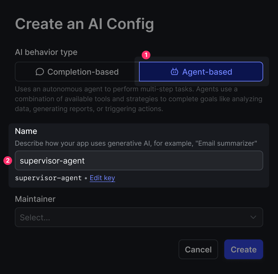
Task: Click the pink badge numbered 2
Action: 8,160
